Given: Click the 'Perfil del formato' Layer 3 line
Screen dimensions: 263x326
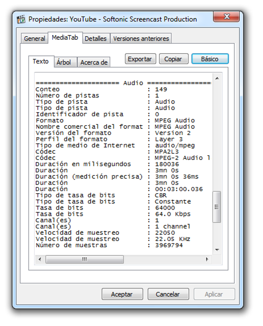Looking at the screenshot, I should (109, 139).
